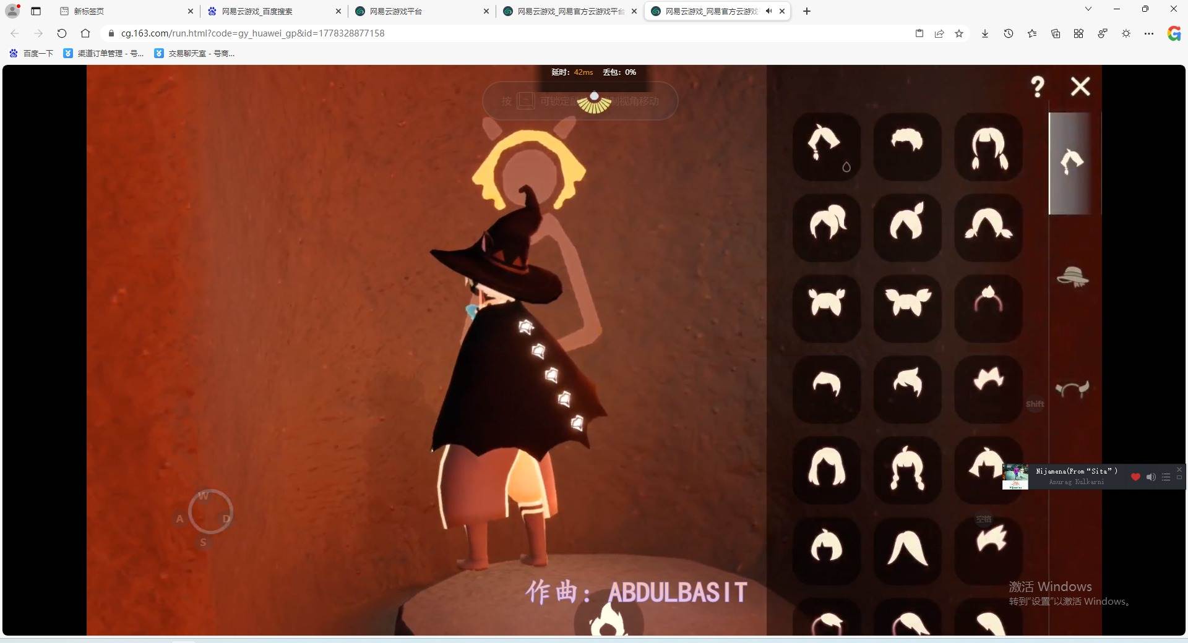Open the three-dot browser menu
The height and width of the screenshot is (643, 1188).
pyautogui.click(x=1149, y=33)
